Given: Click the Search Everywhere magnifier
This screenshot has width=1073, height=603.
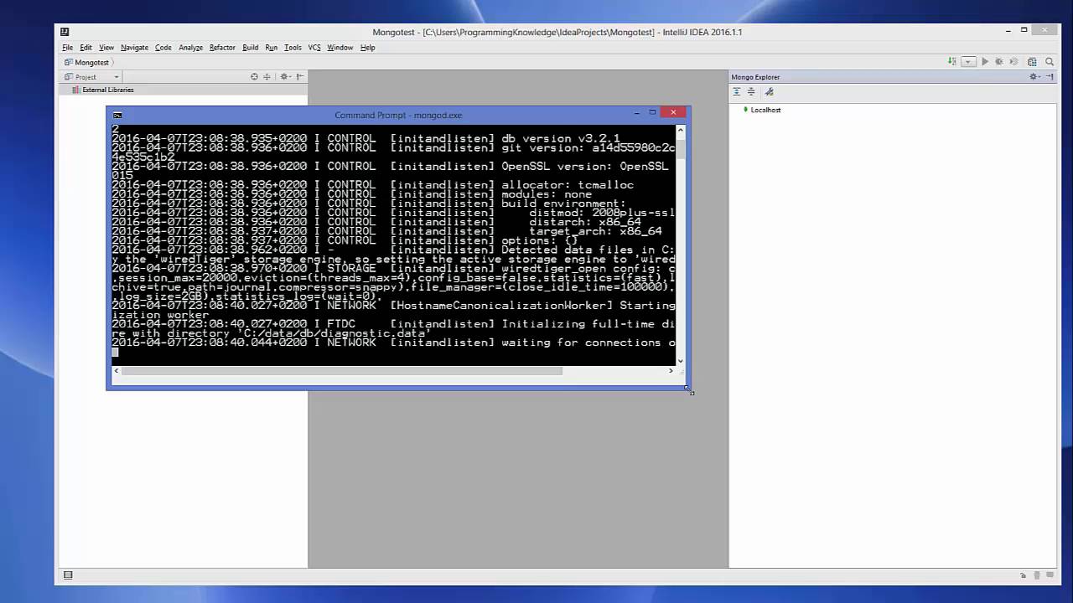Looking at the screenshot, I should pos(1050,62).
